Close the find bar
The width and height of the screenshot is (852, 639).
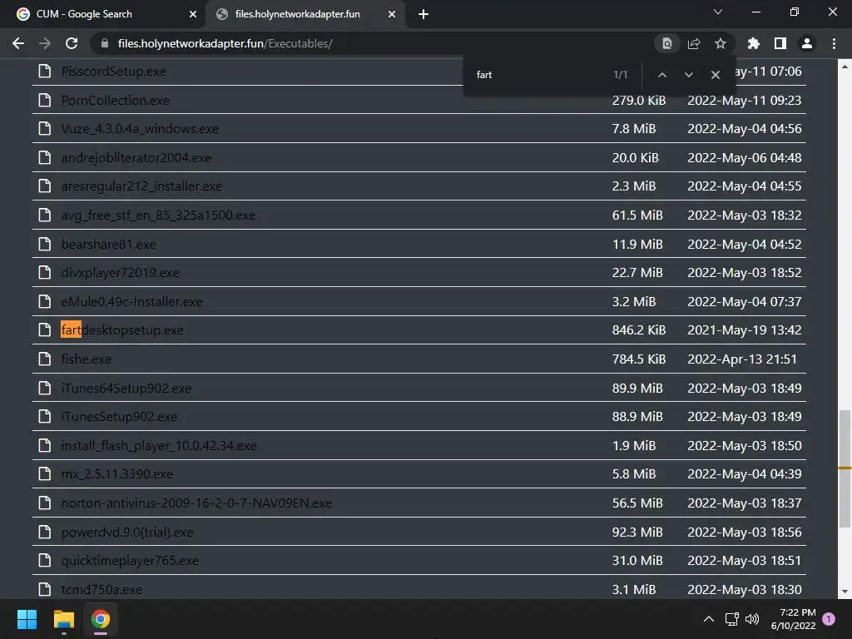coord(715,75)
